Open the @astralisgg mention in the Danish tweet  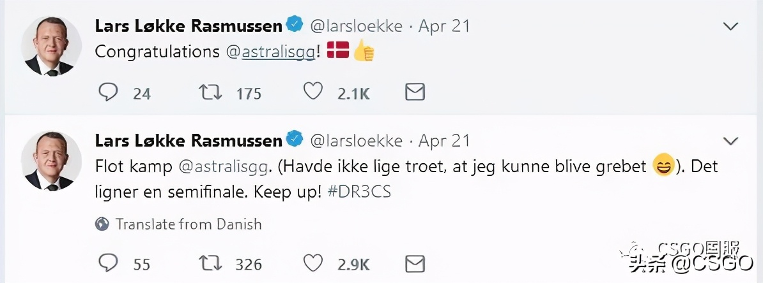[x=226, y=167]
